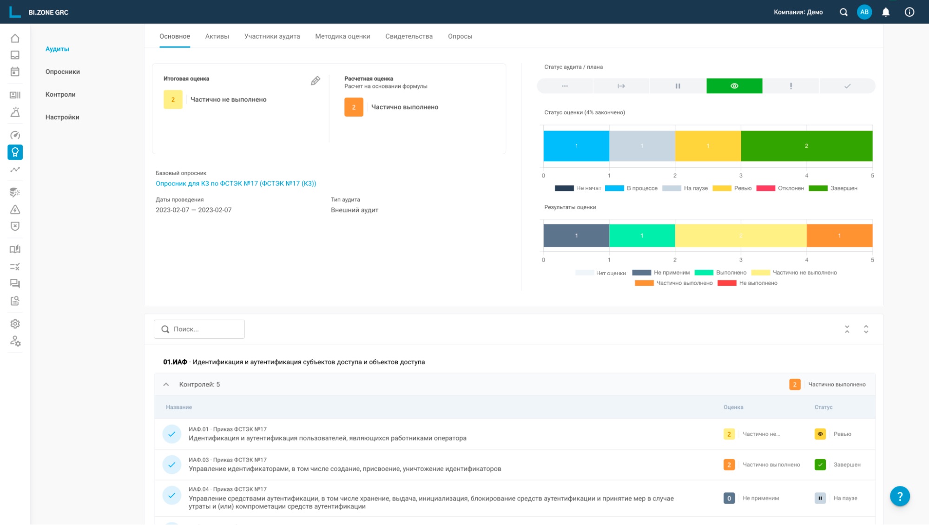
Task: Toggle the check circle for ИАФ.01 control
Action: (x=171, y=434)
